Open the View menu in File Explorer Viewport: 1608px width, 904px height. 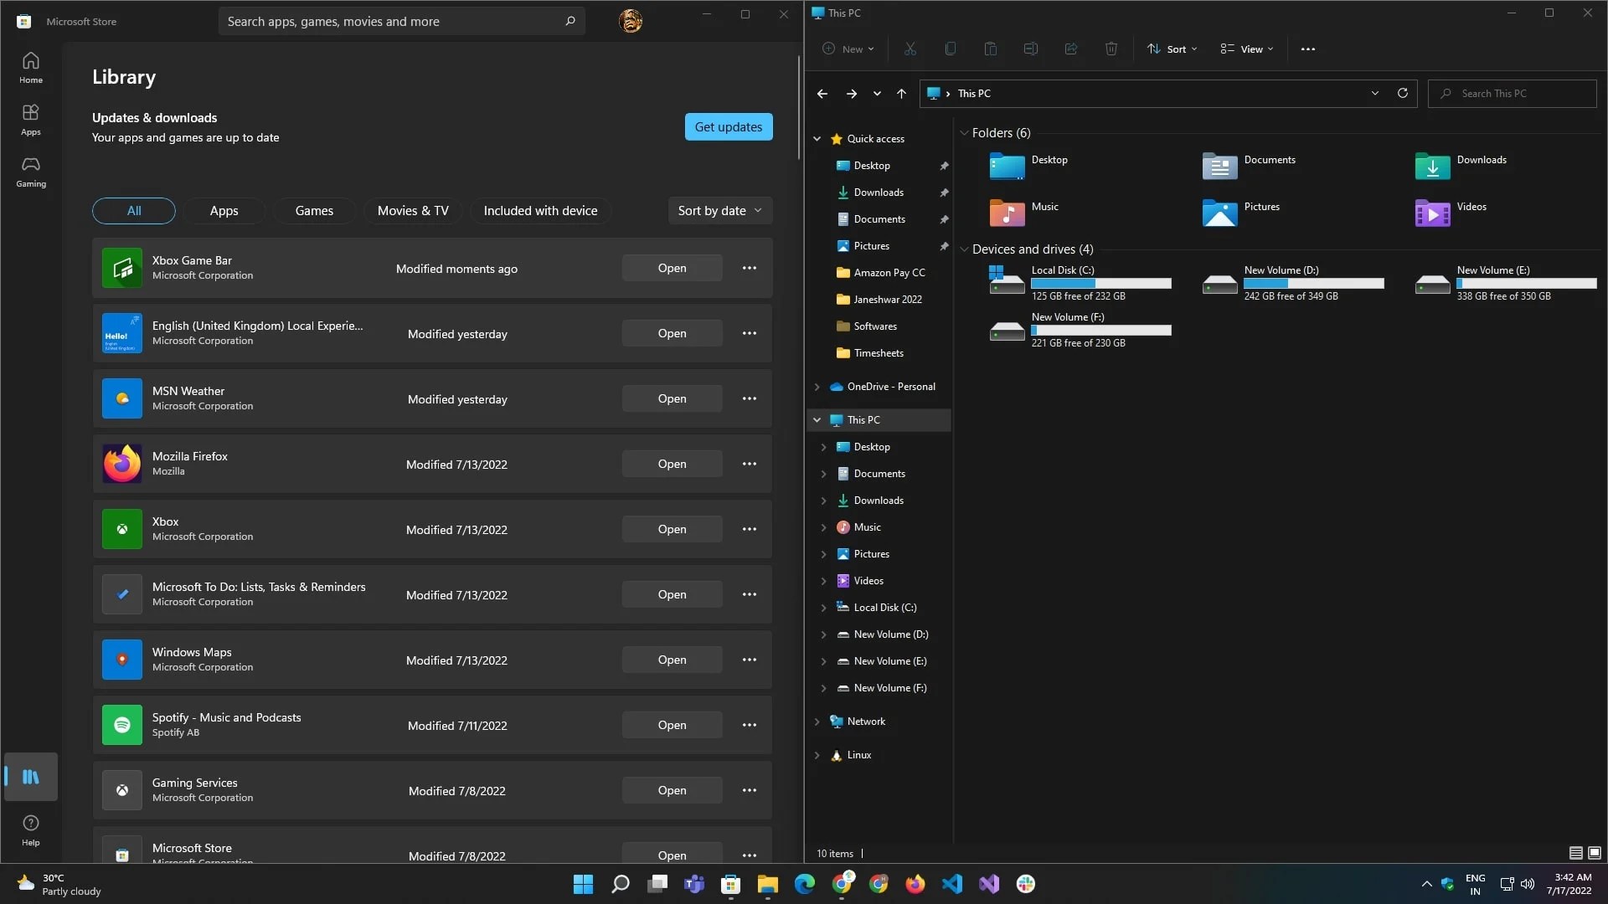coord(1247,49)
